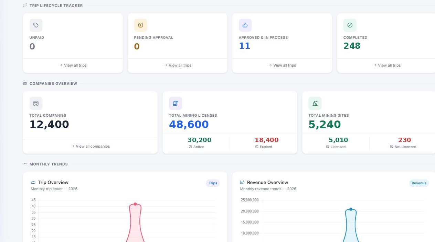Image resolution: width=435 pixels, height=242 pixels.
Task: Click the 12,400 total companies value
Action: tap(49, 124)
